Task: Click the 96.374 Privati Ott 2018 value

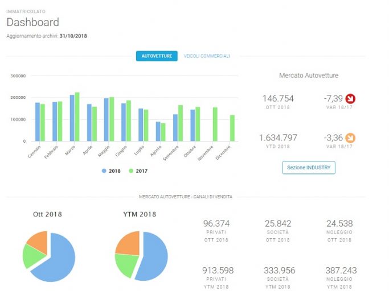Action: pyautogui.click(x=216, y=223)
